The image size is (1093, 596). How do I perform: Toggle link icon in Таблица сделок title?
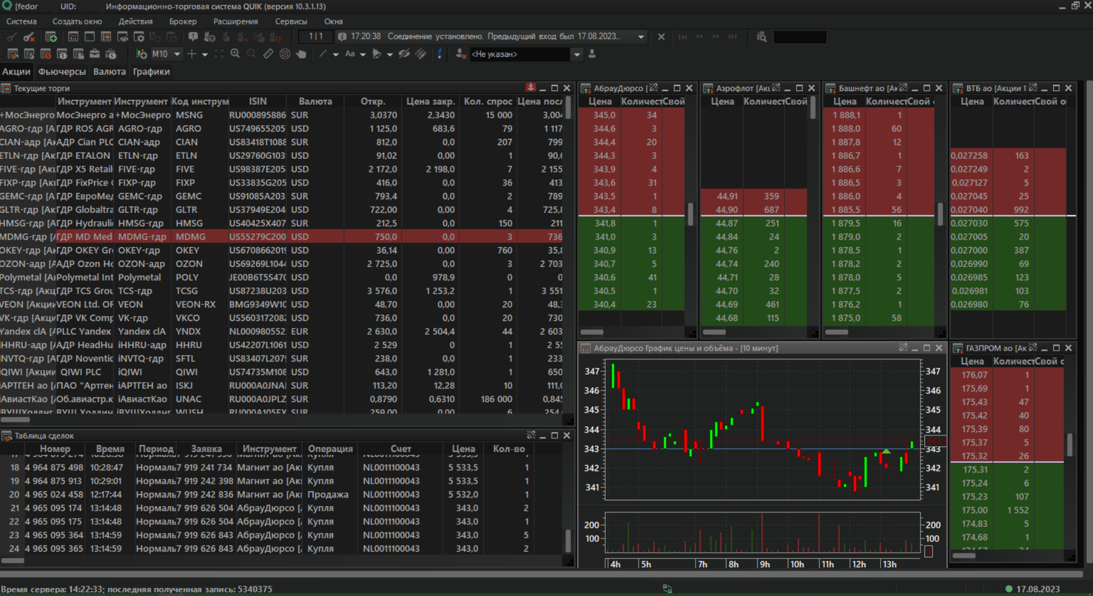[x=531, y=435]
